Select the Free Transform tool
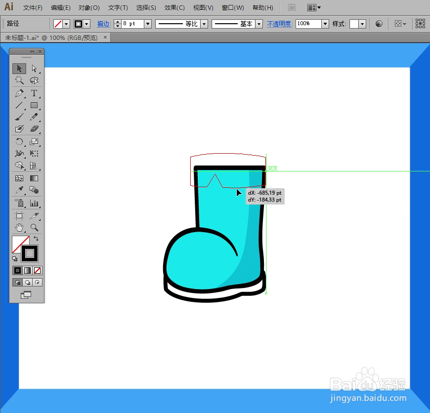Viewport: 430px width, 413px height. pyautogui.click(x=34, y=154)
